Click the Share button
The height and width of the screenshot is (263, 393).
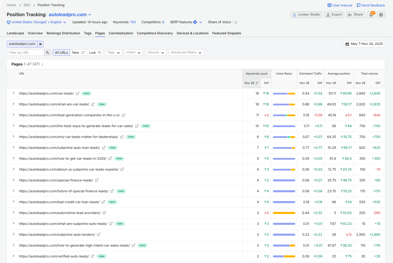(x=356, y=15)
